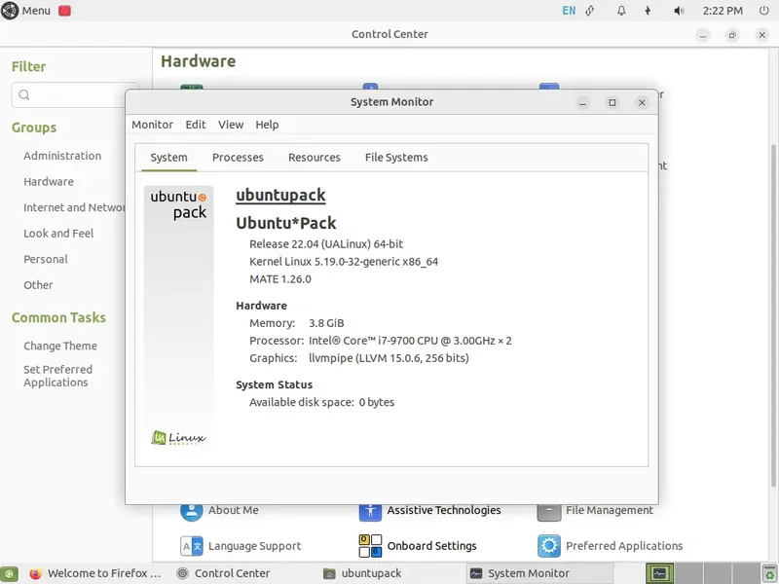Open the Language Support icon
Image resolution: width=779 pixels, height=584 pixels.
click(191, 546)
